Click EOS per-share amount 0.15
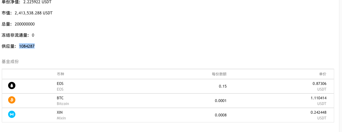This screenshot has height=132, width=342. click(x=223, y=86)
